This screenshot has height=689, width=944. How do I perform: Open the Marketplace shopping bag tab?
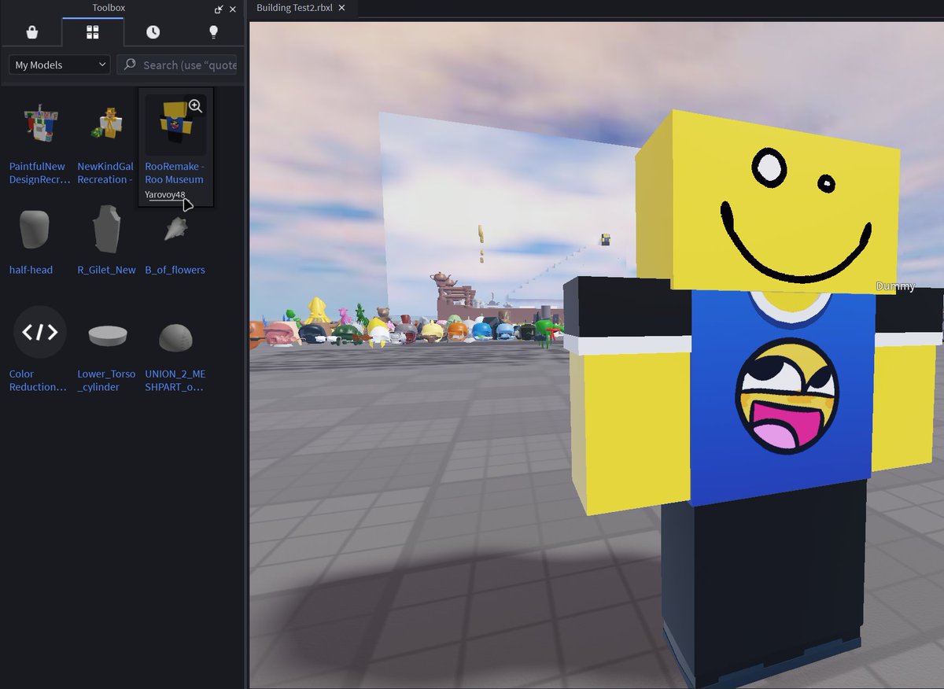31,32
